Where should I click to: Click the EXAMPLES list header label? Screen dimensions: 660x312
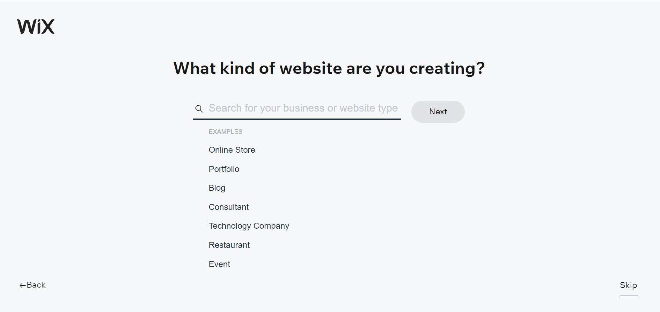click(x=226, y=132)
